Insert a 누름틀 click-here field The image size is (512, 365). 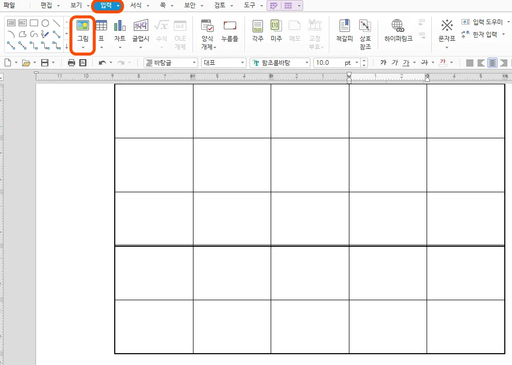[x=229, y=31]
